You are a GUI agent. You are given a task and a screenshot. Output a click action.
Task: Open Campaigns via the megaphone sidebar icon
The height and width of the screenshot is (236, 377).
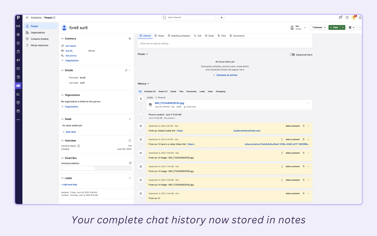(x=18, y=60)
